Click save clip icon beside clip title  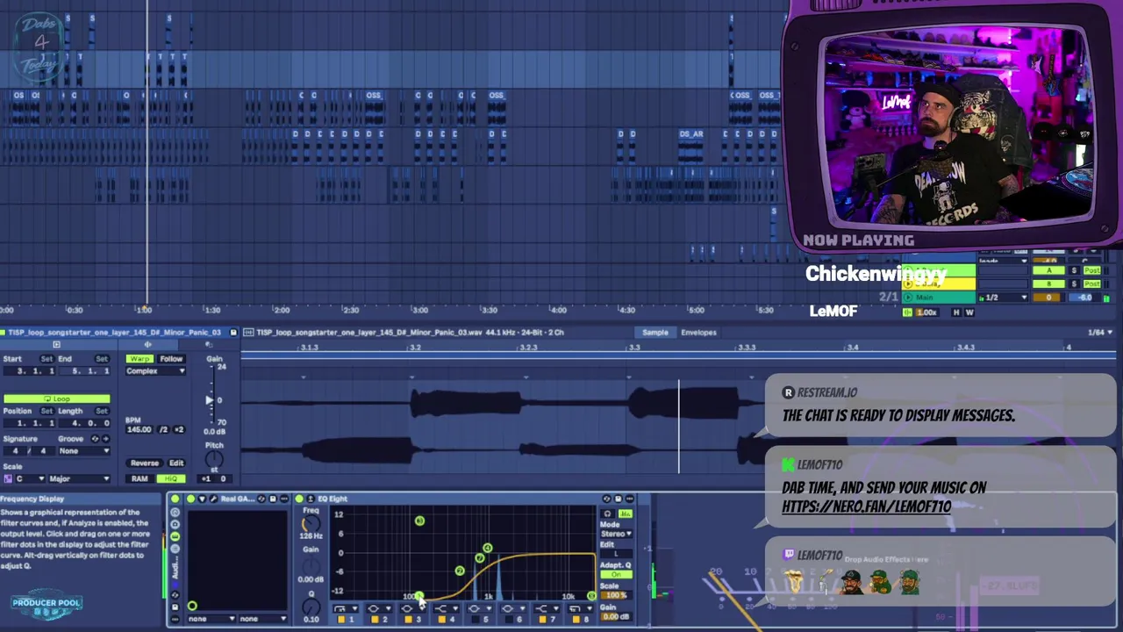pyautogui.click(x=233, y=333)
